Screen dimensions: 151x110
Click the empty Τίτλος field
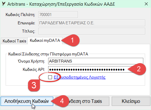92,31
